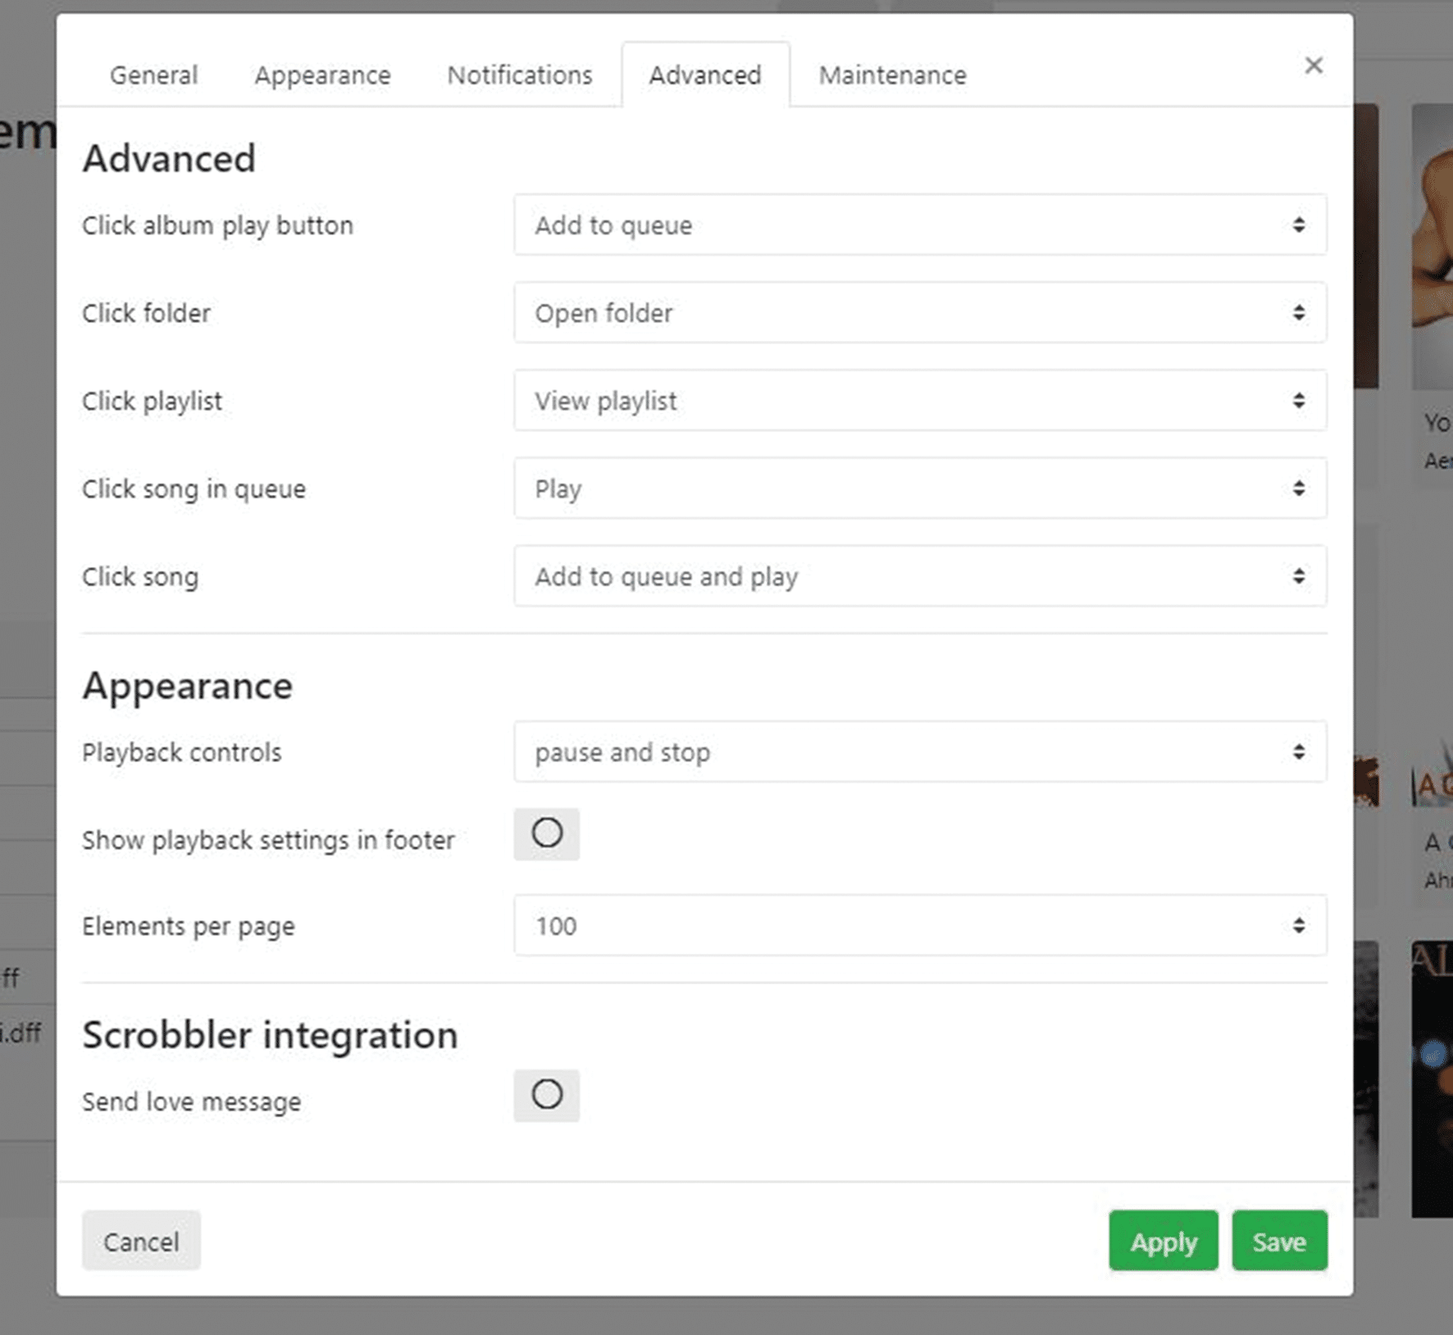This screenshot has width=1453, height=1335.
Task: Save the settings
Action: (x=1279, y=1241)
